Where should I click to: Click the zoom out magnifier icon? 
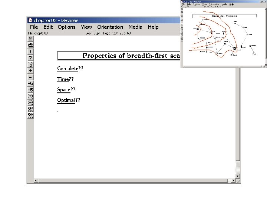pyautogui.click(x=30, y=103)
